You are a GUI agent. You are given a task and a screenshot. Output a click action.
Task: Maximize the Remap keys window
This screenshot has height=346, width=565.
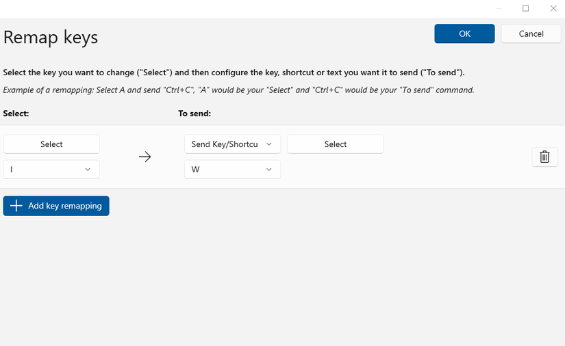coord(525,8)
